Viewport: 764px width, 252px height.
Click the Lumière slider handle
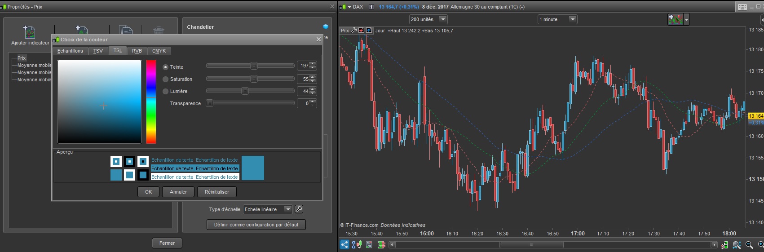point(245,91)
